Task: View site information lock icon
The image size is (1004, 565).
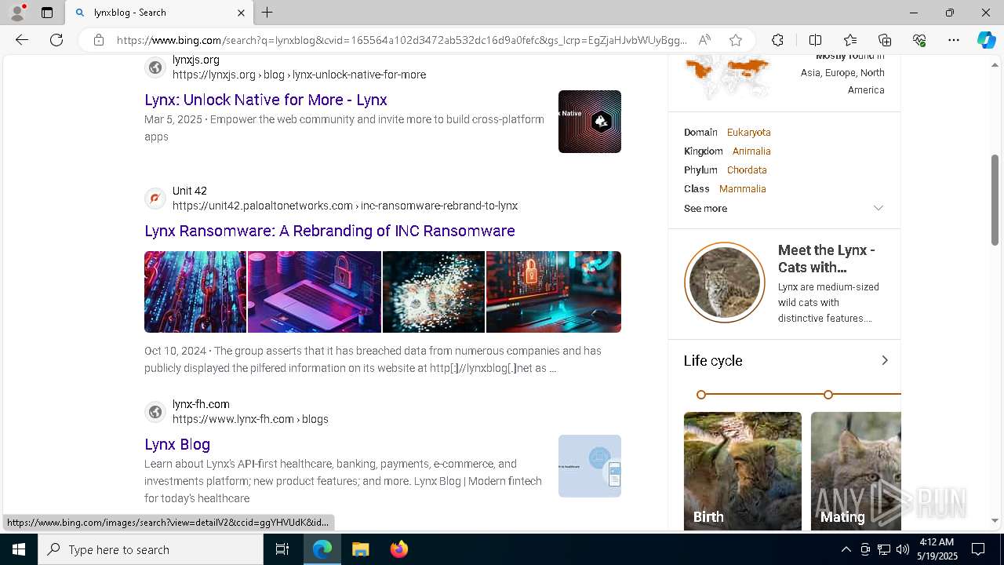Action: [x=99, y=40]
